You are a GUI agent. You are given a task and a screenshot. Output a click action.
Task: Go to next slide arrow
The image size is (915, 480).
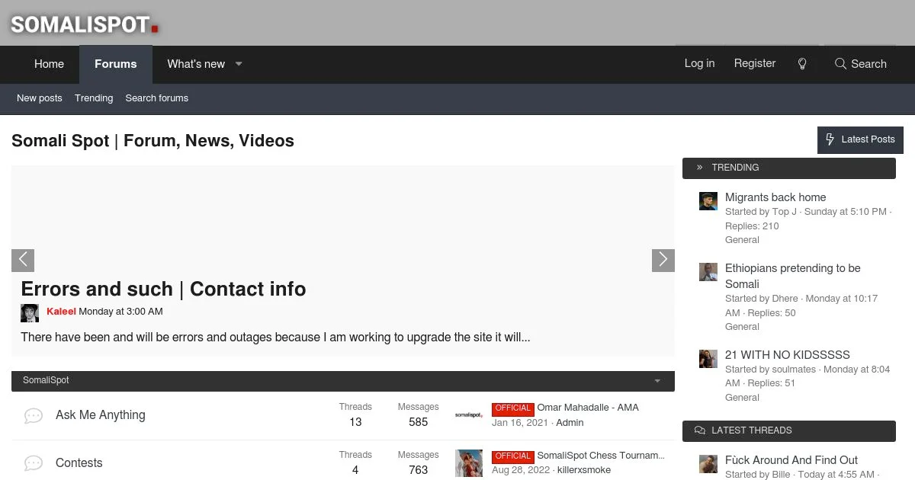(663, 260)
